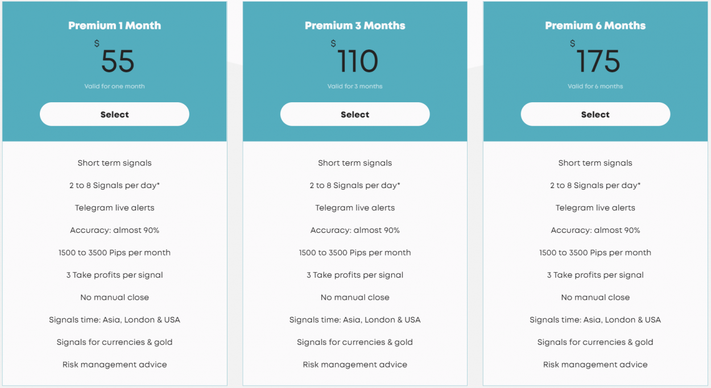
Task: Click 'Signals for currencies & gold' in 1 Month card
Action: point(114,342)
